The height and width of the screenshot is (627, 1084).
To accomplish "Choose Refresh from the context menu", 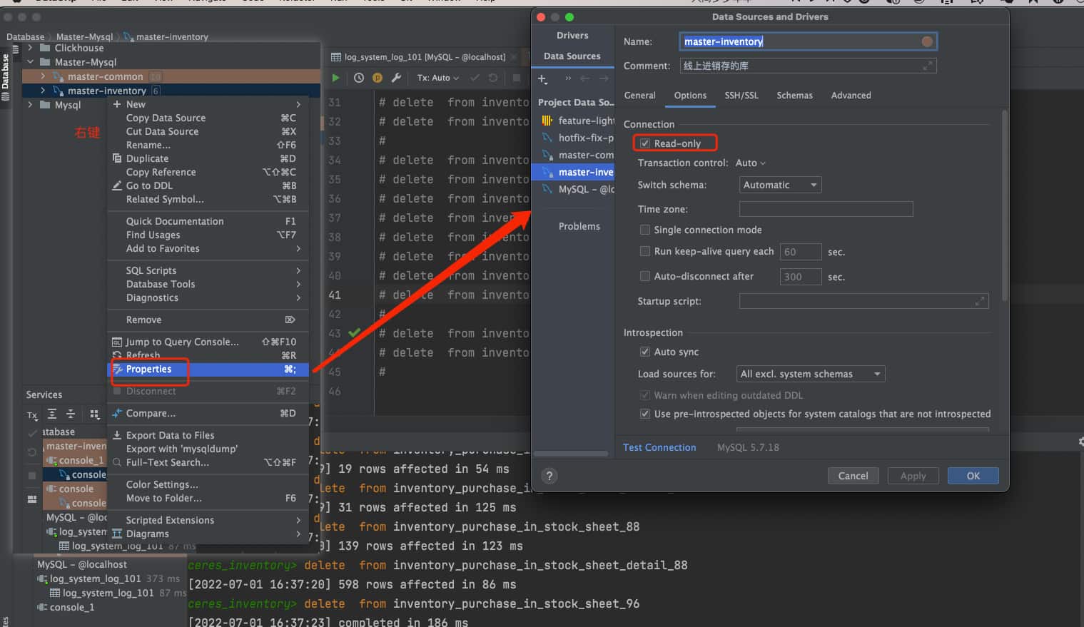I will [208, 355].
